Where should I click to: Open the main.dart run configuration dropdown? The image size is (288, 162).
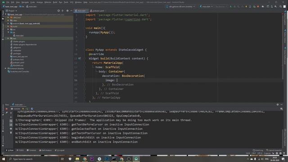pyautogui.click(x=206, y=6)
